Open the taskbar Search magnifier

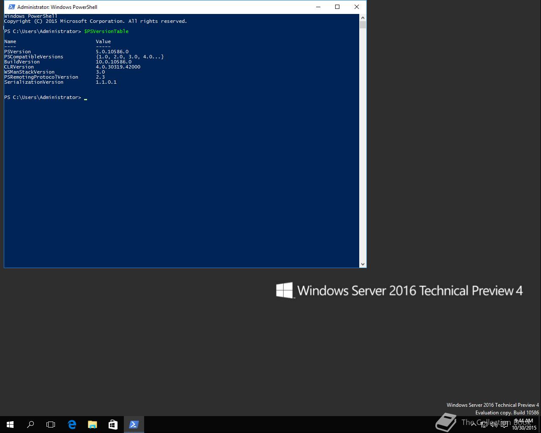pyautogui.click(x=30, y=425)
